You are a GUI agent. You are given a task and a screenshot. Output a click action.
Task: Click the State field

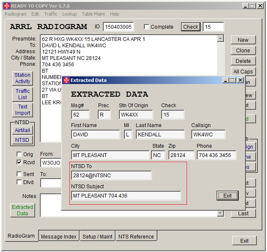click(158, 155)
